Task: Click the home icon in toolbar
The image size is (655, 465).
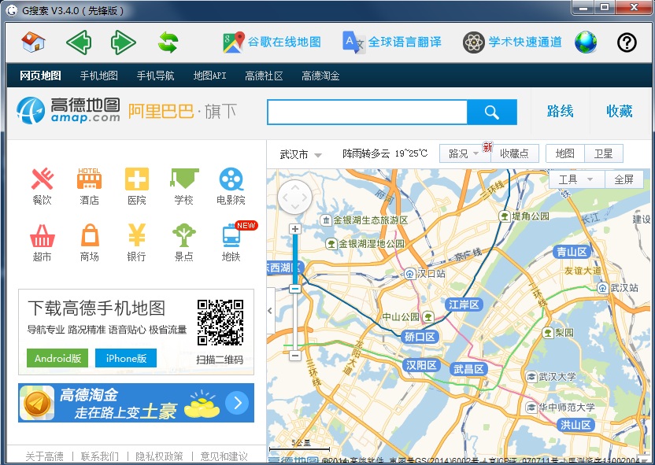Action: 33,42
